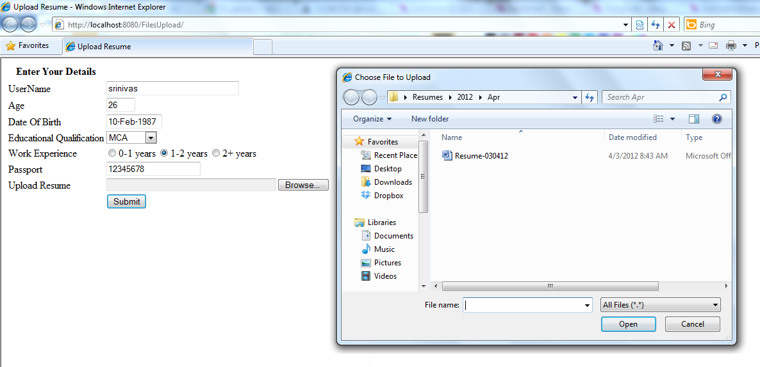This screenshot has height=367, width=760.
Task: Open the All Files type filter dropdown
Action: pyautogui.click(x=660, y=305)
